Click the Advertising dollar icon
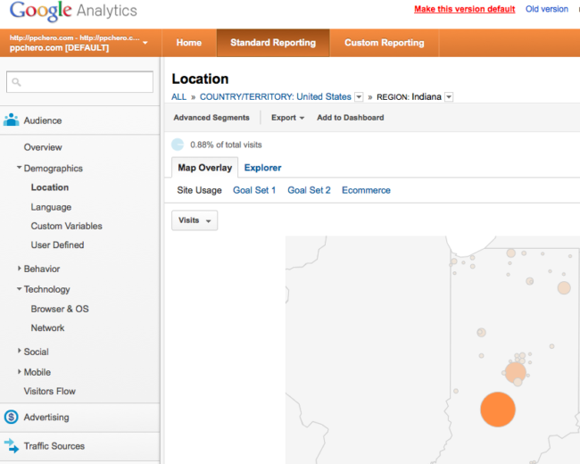 (11, 417)
